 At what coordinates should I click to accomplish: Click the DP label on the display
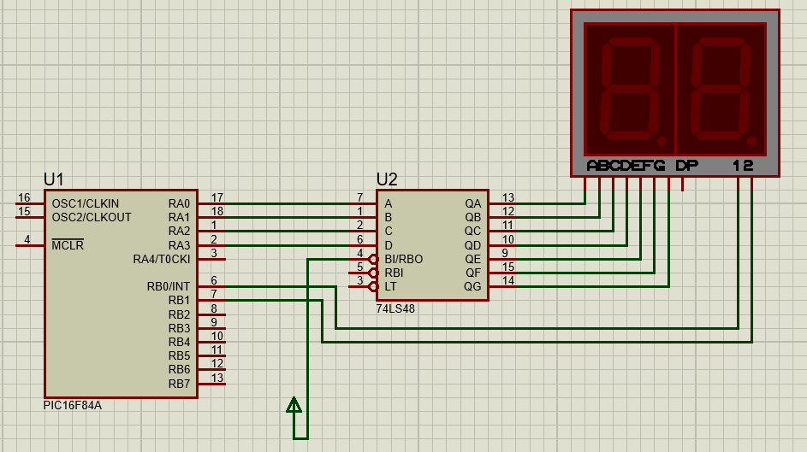[686, 166]
